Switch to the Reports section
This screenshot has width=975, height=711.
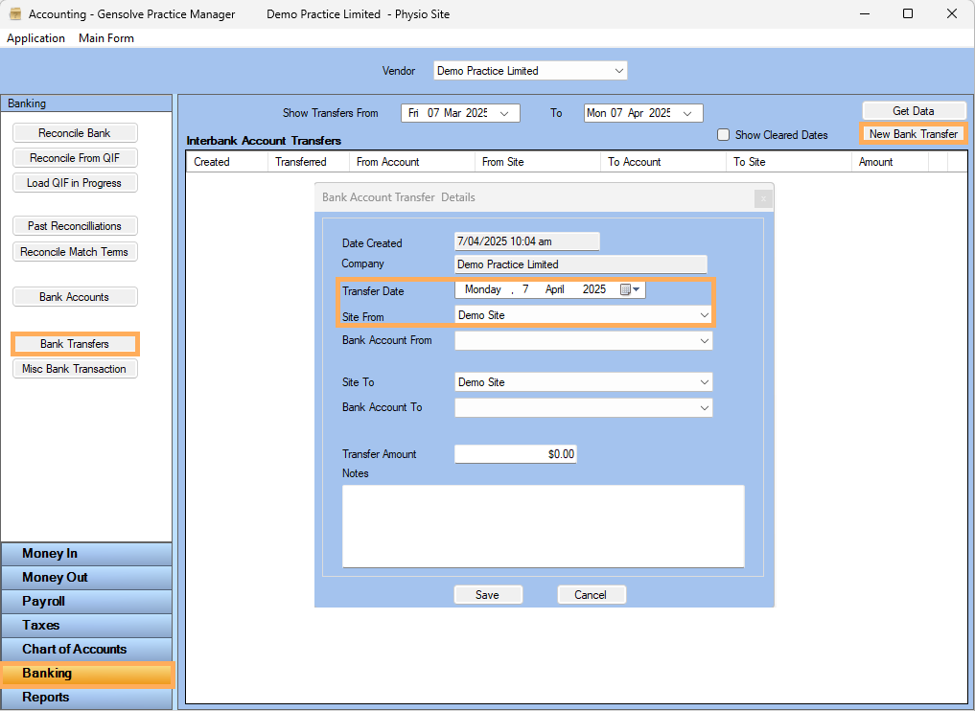click(86, 698)
